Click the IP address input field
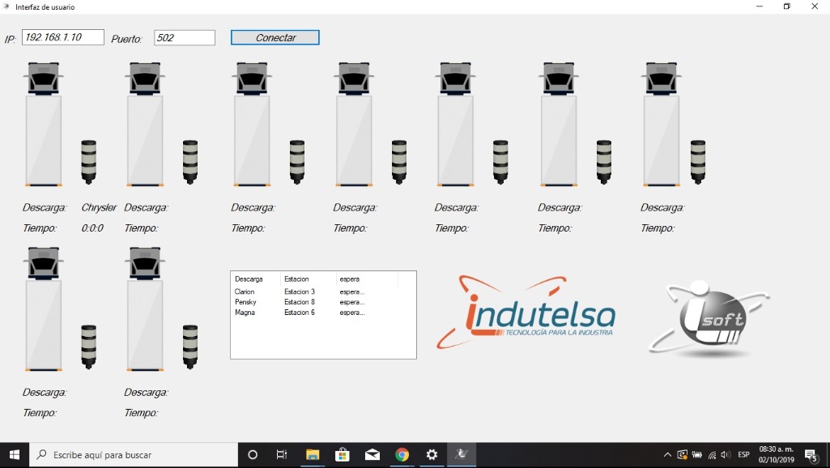The width and height of the screenshot is (830, 468). [63, 37]
